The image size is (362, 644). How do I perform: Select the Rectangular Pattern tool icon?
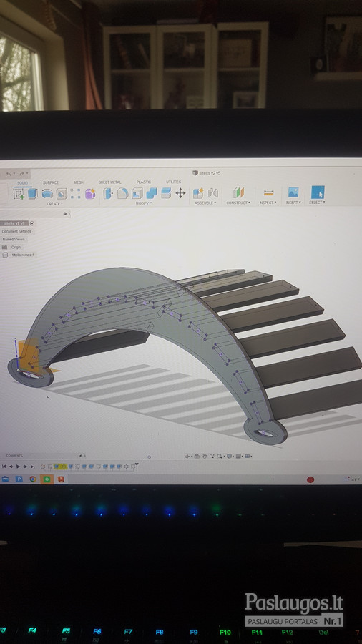[x=76, y=193]
